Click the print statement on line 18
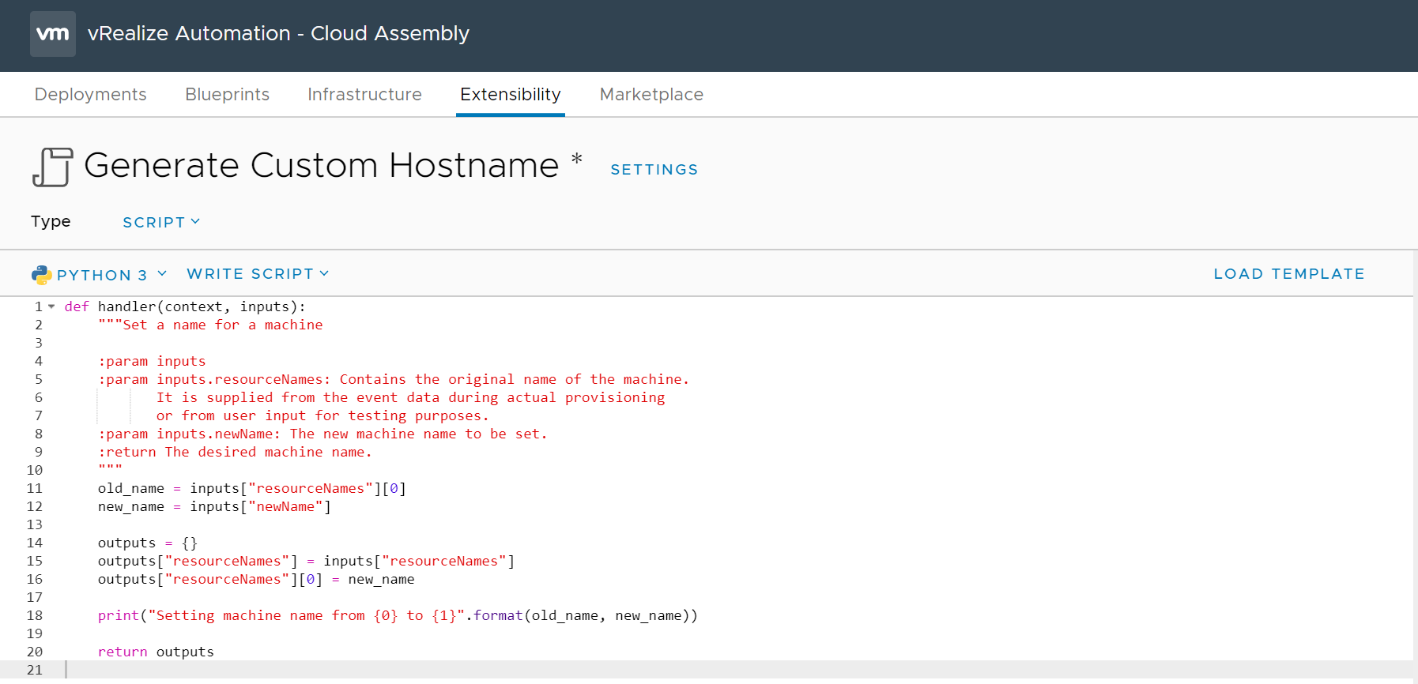This screenshot has height=684, width=1418. click(x=397, y=615)
